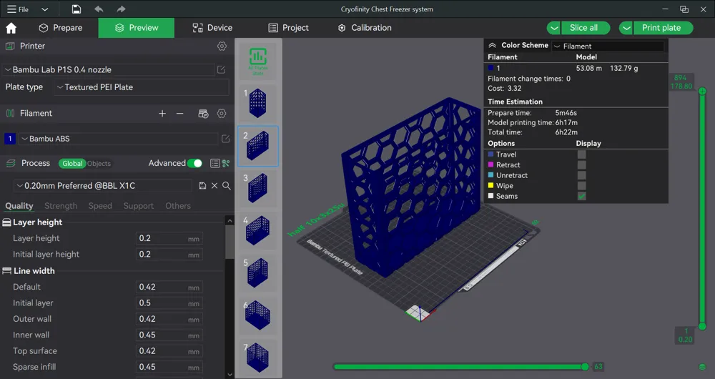This screenshot has height=379, width=715.
Task: Open Plate type dropdown Textured PEI Plate
Action: coord(142,87)
